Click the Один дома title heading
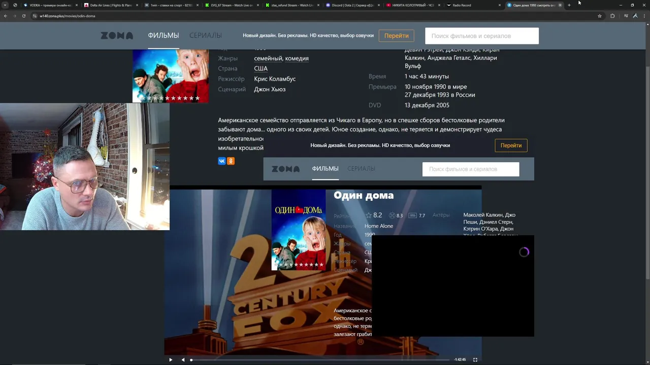This screenshot has height=365, width=650. 364,195
